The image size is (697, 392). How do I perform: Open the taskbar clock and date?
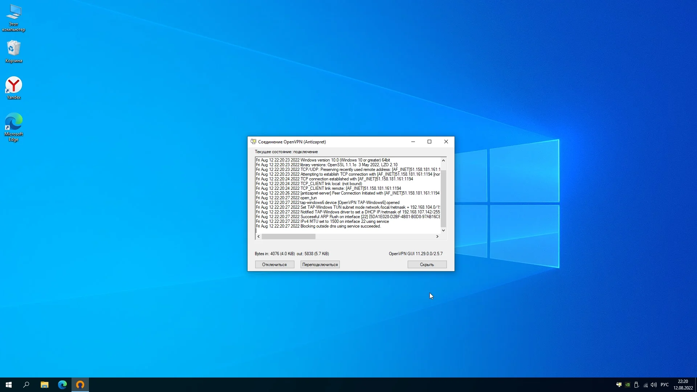point(683,385)
